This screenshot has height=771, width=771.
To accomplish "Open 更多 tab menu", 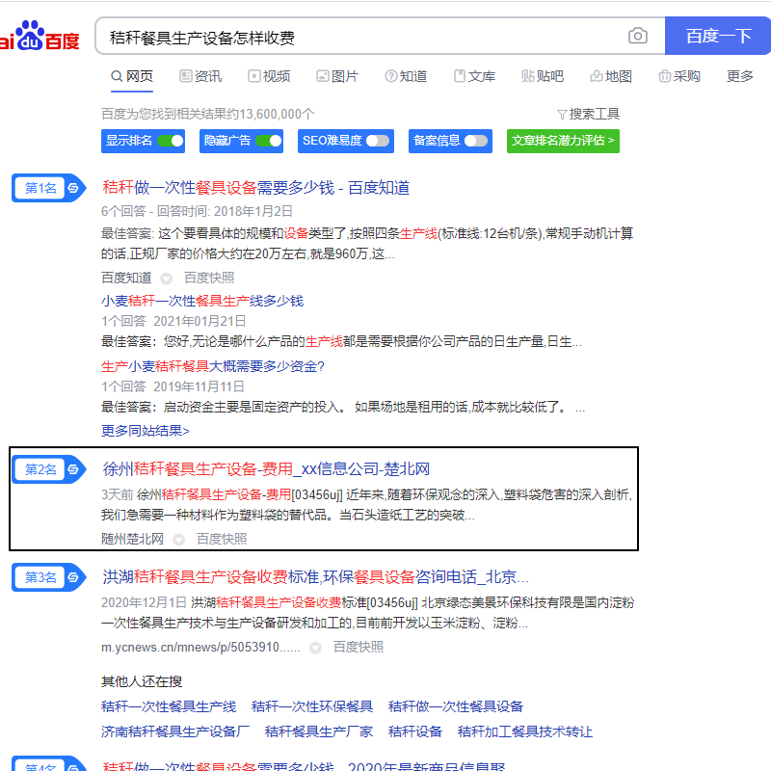I will (x=740, y=76).
